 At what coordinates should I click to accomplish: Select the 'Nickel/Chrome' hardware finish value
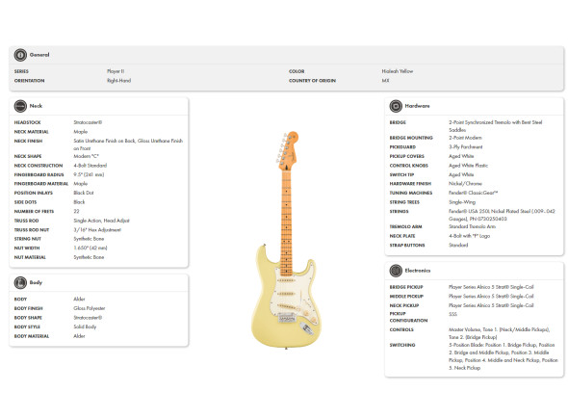point(466,184)
